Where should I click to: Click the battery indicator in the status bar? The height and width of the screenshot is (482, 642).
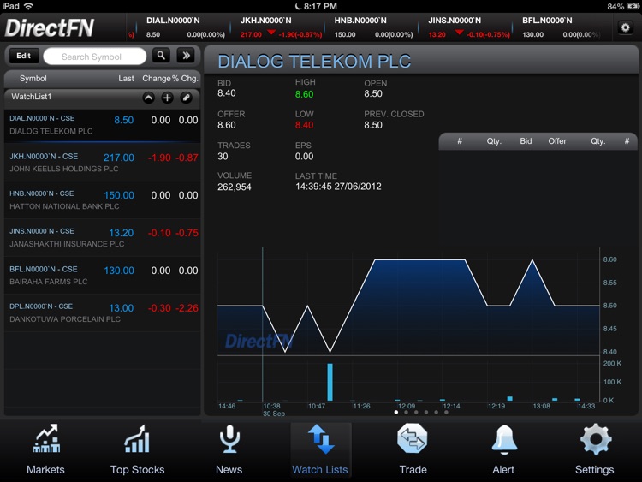[633, 6]
